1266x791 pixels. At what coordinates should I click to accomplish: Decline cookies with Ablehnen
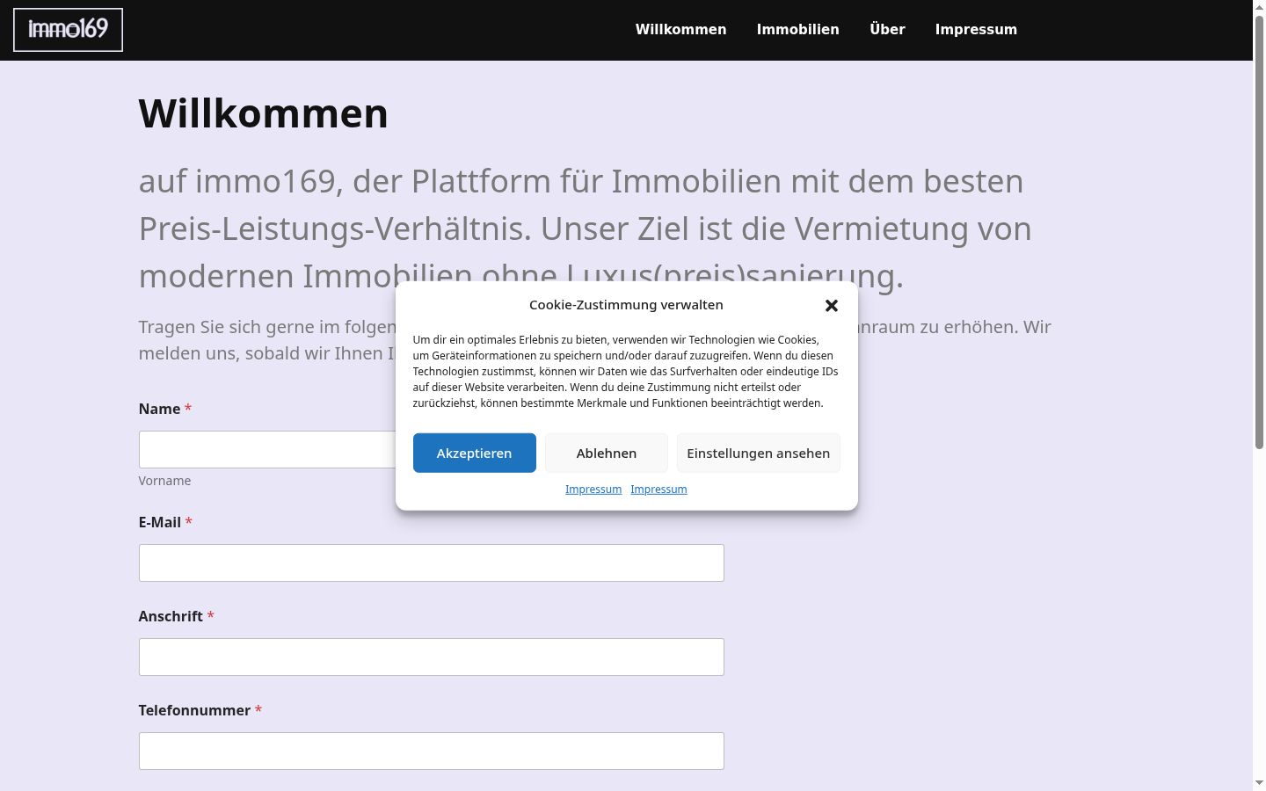607,453
